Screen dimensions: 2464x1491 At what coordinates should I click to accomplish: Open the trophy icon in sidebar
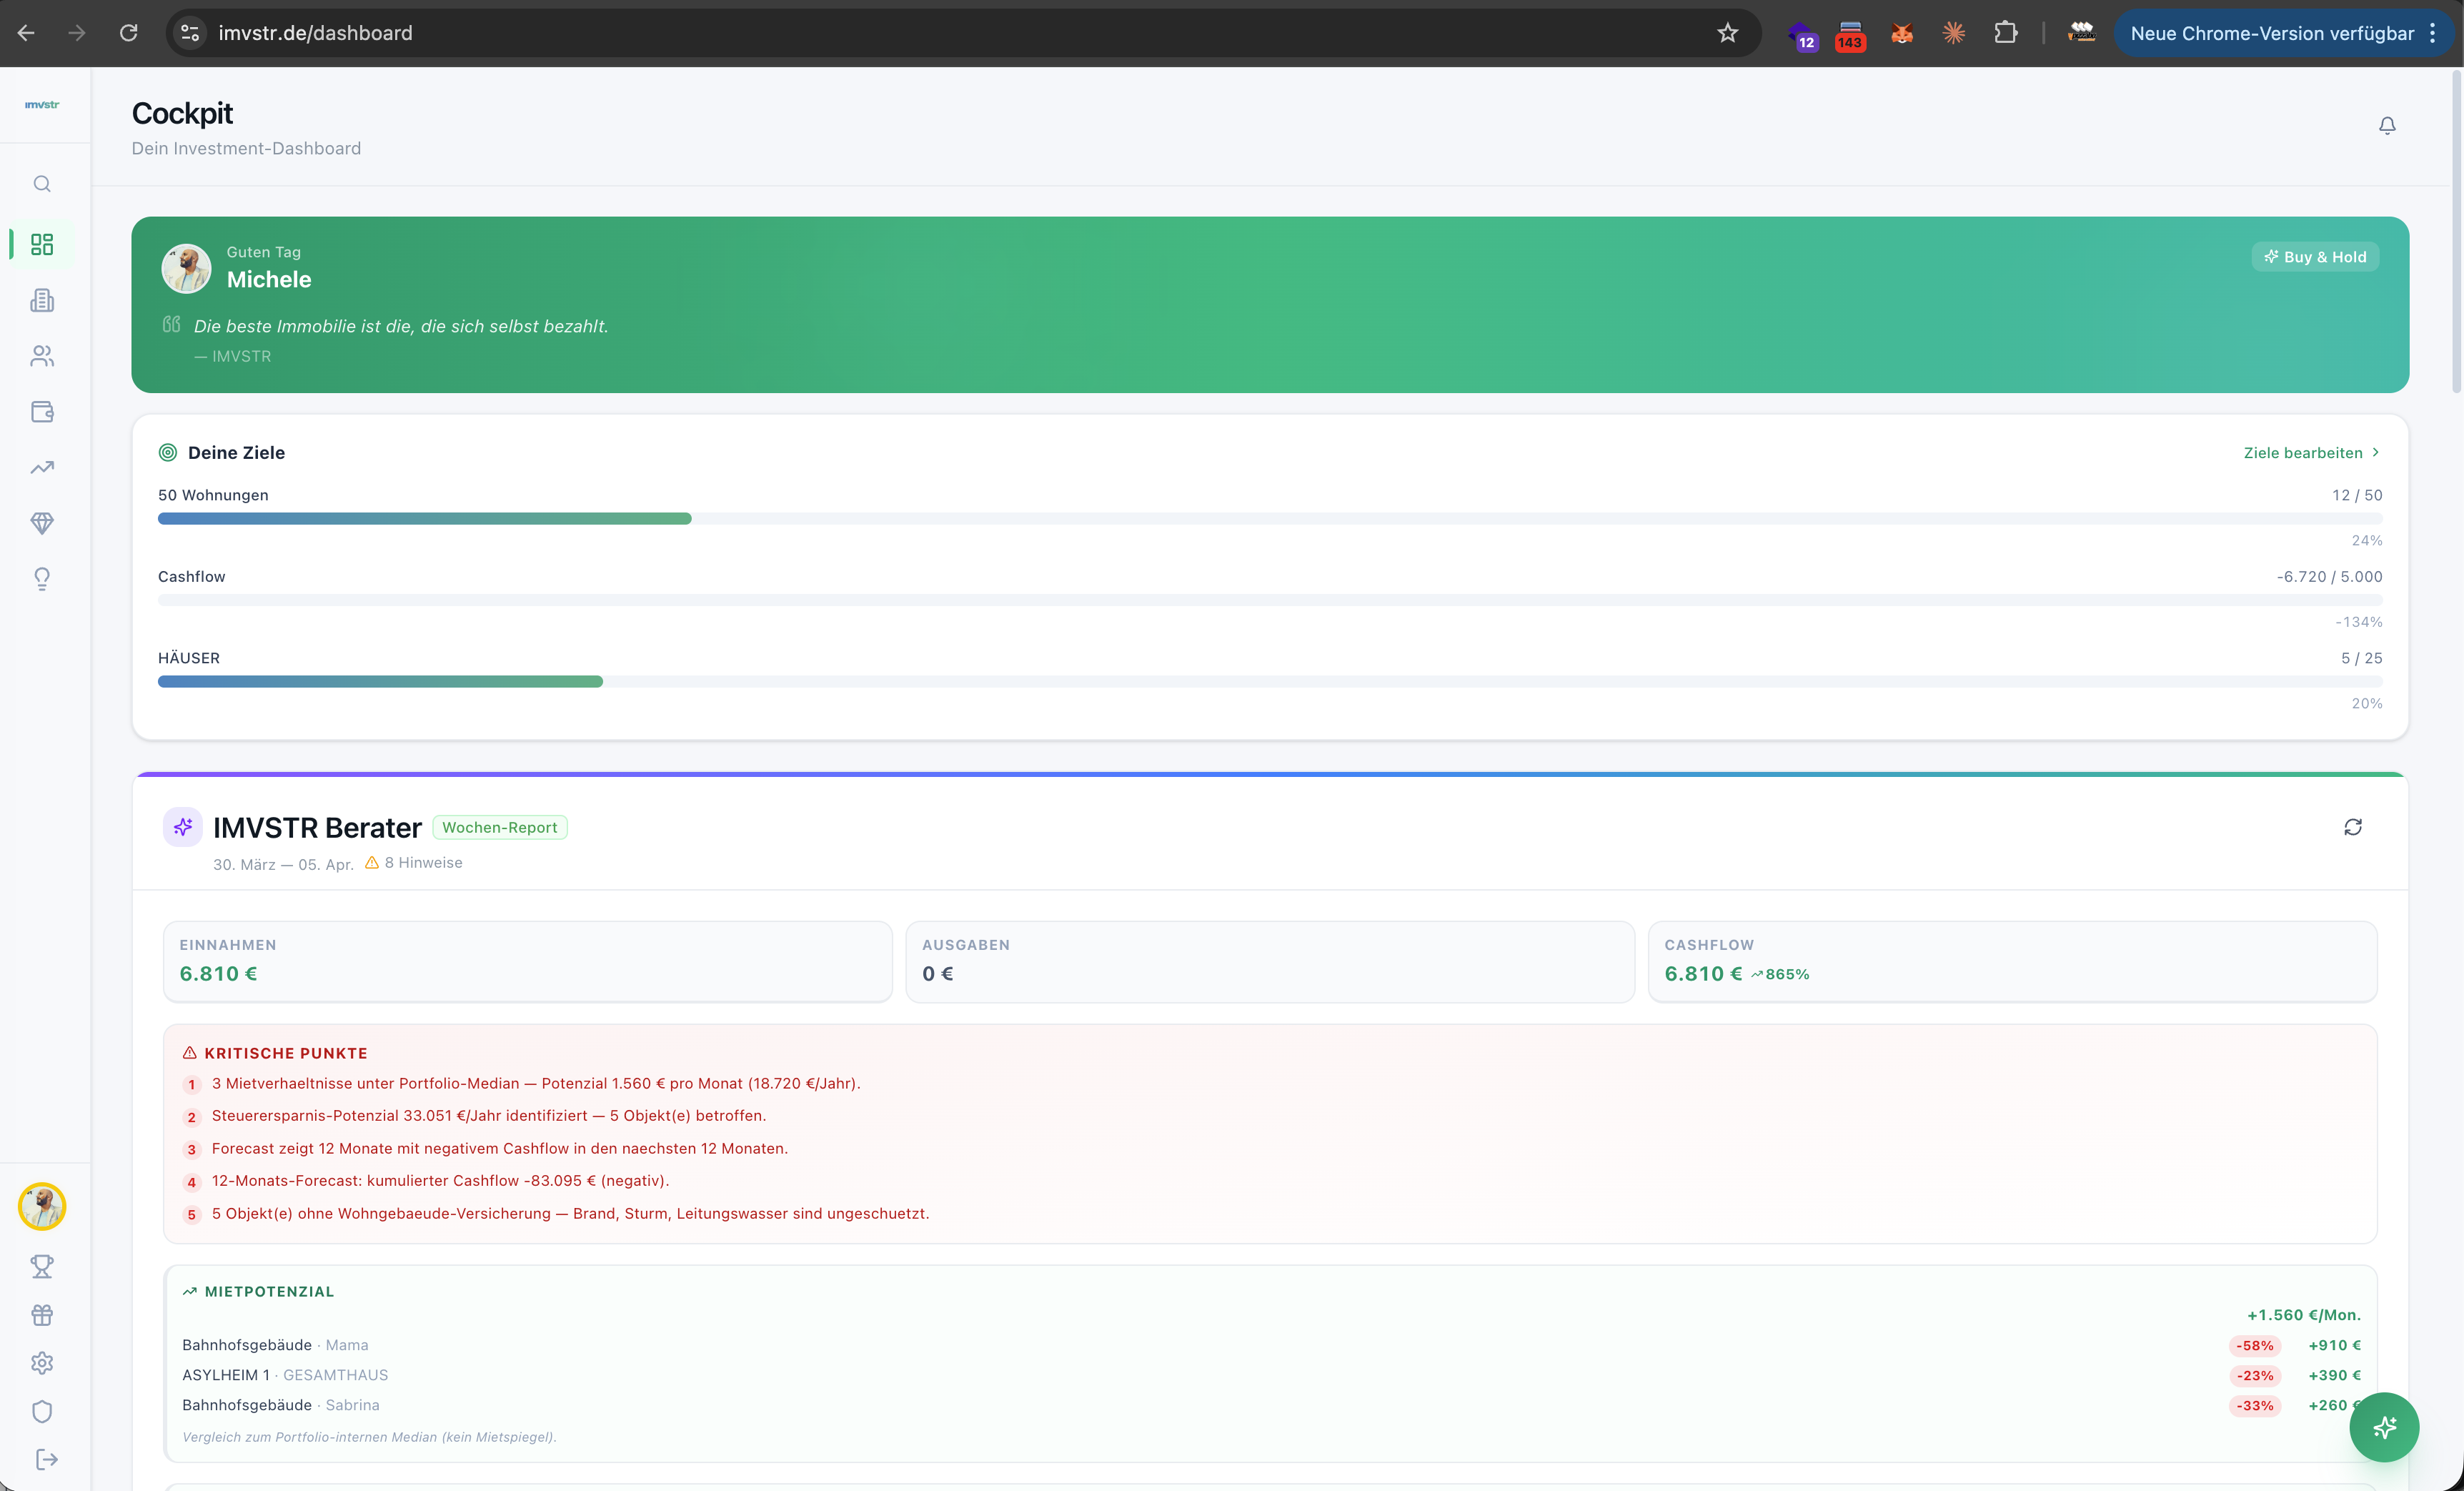[x=42, y=1267]
